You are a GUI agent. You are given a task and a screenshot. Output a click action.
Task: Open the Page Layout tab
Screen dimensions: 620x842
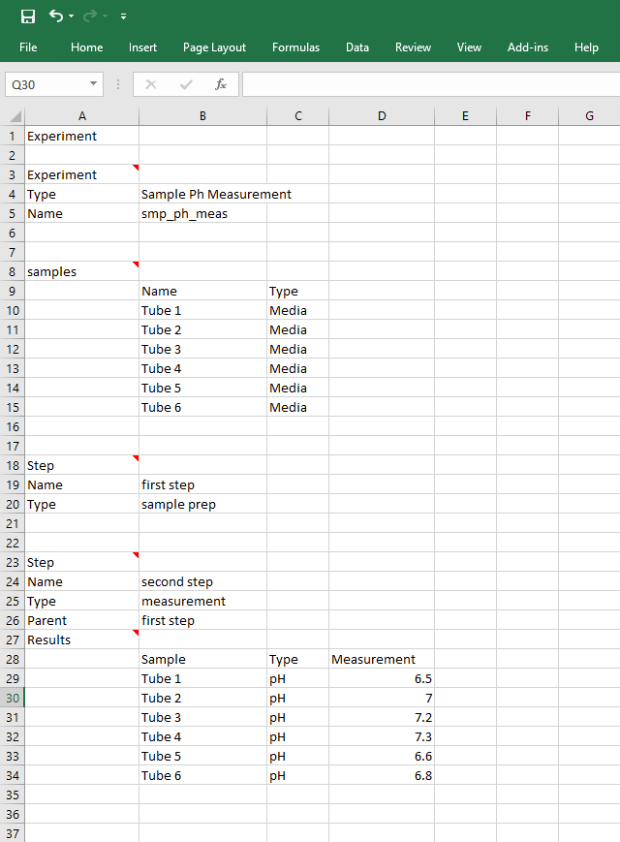coord(214,47)
